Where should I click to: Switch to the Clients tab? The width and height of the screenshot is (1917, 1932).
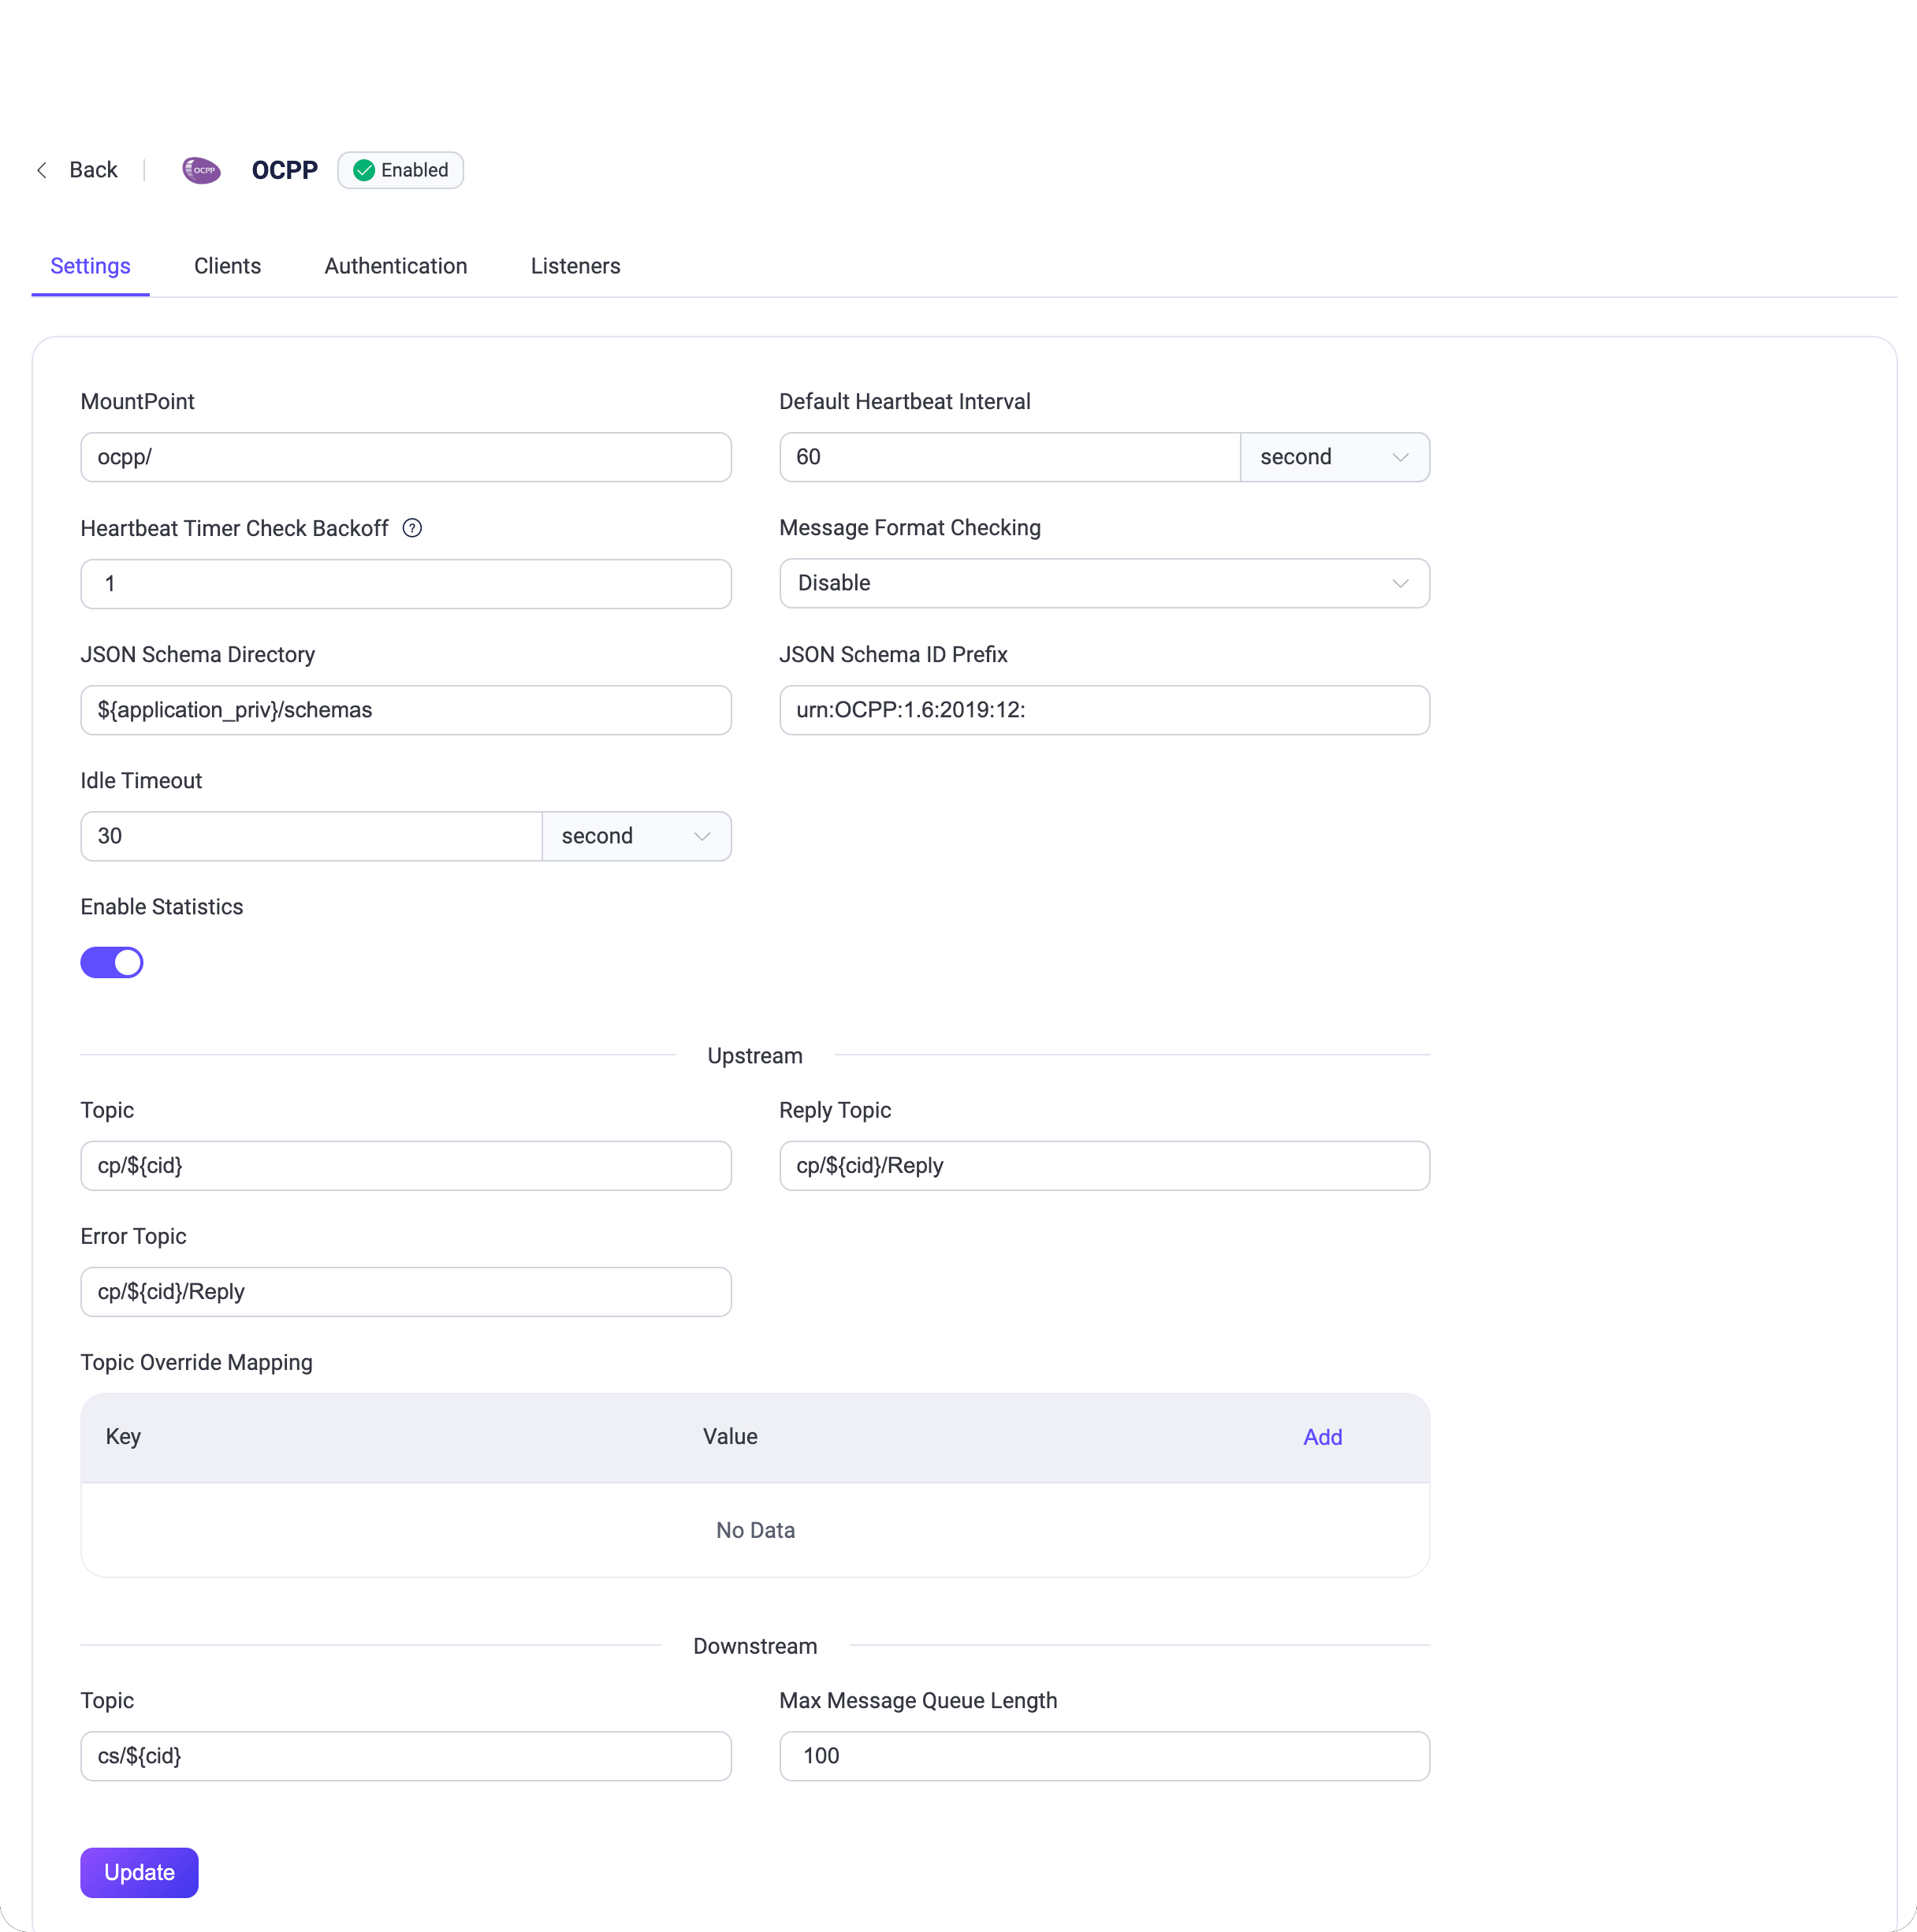tap(227, 266)
